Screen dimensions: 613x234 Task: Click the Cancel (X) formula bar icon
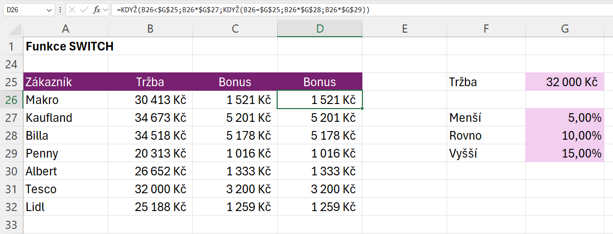(x=72, y=10)
